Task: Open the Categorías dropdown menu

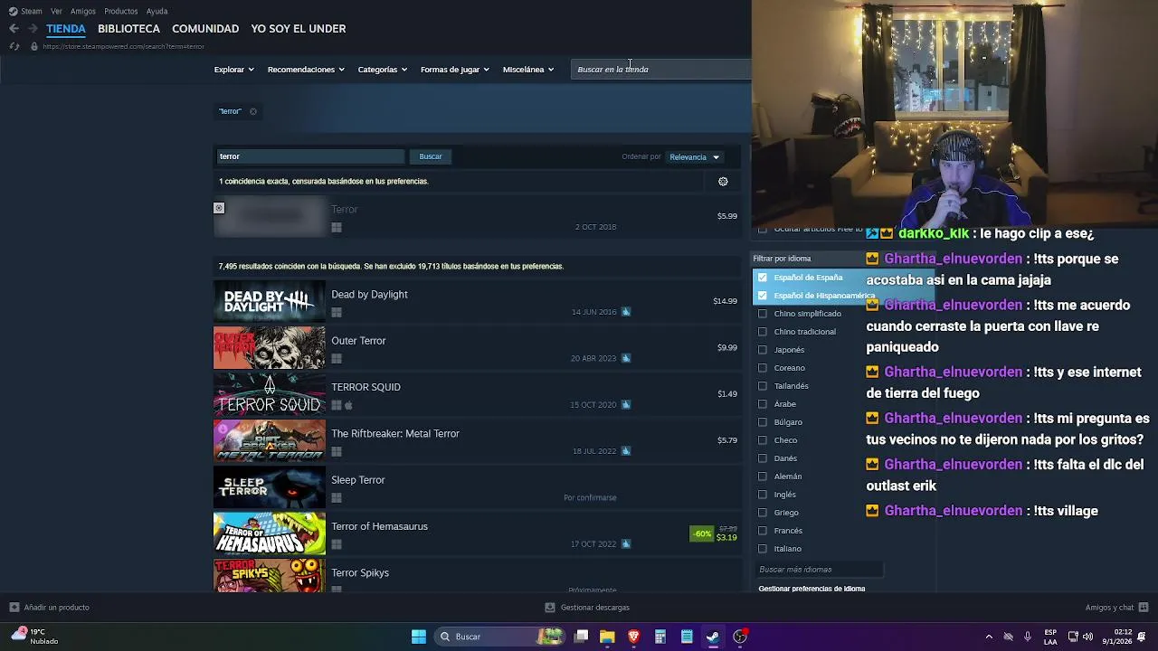Action: (382, 70)
